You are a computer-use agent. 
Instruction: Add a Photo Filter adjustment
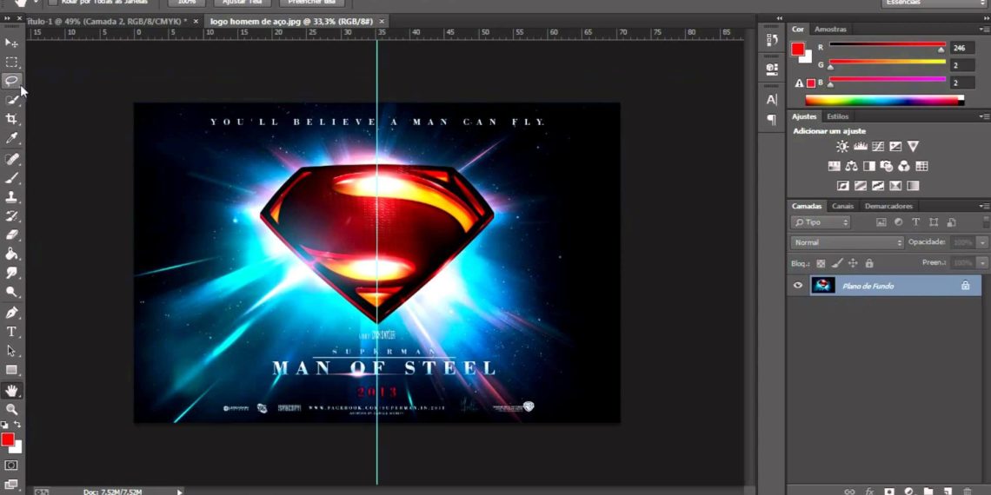[887, 166]
